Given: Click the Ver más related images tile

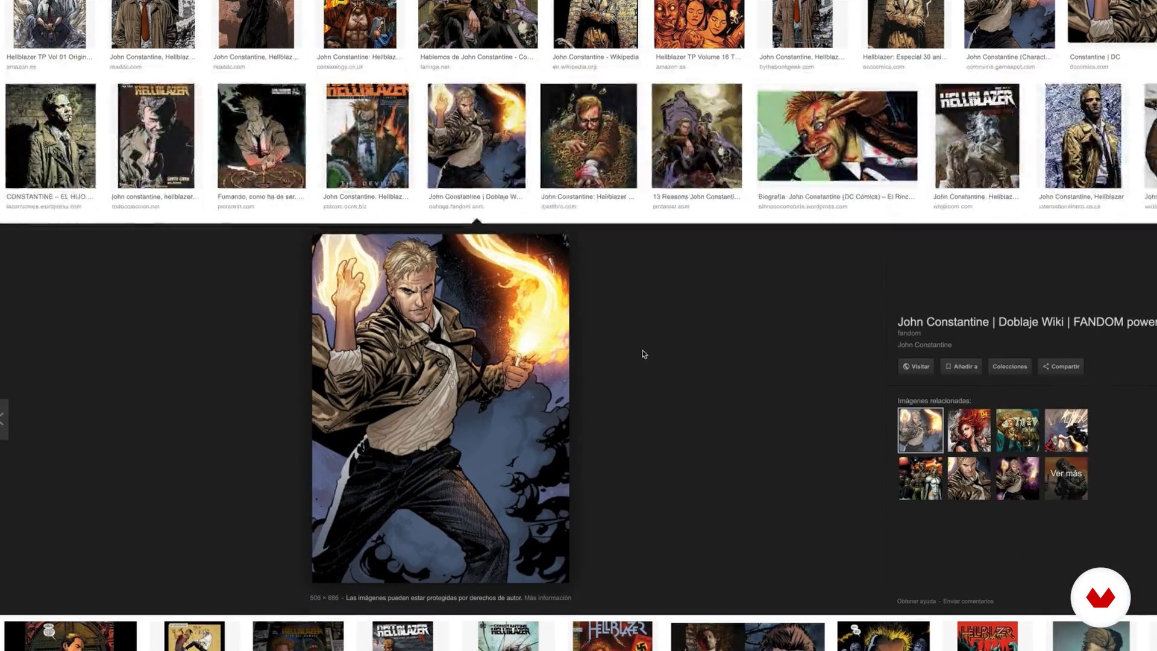Looking at the screenshot, I should pos(1066,479).
